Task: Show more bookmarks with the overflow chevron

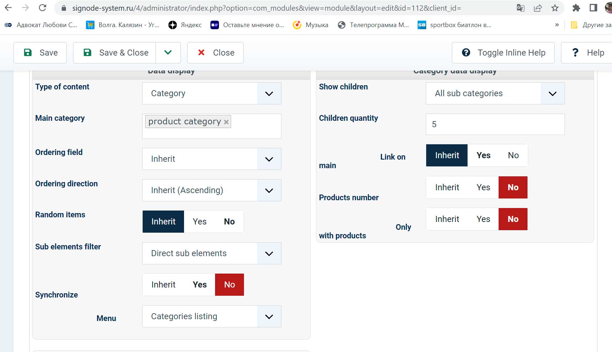Action: coord(557,25)
